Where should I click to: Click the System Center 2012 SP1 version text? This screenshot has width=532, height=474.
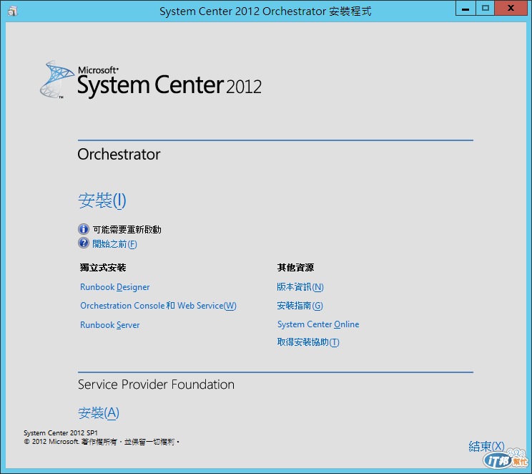coord(61,433)
